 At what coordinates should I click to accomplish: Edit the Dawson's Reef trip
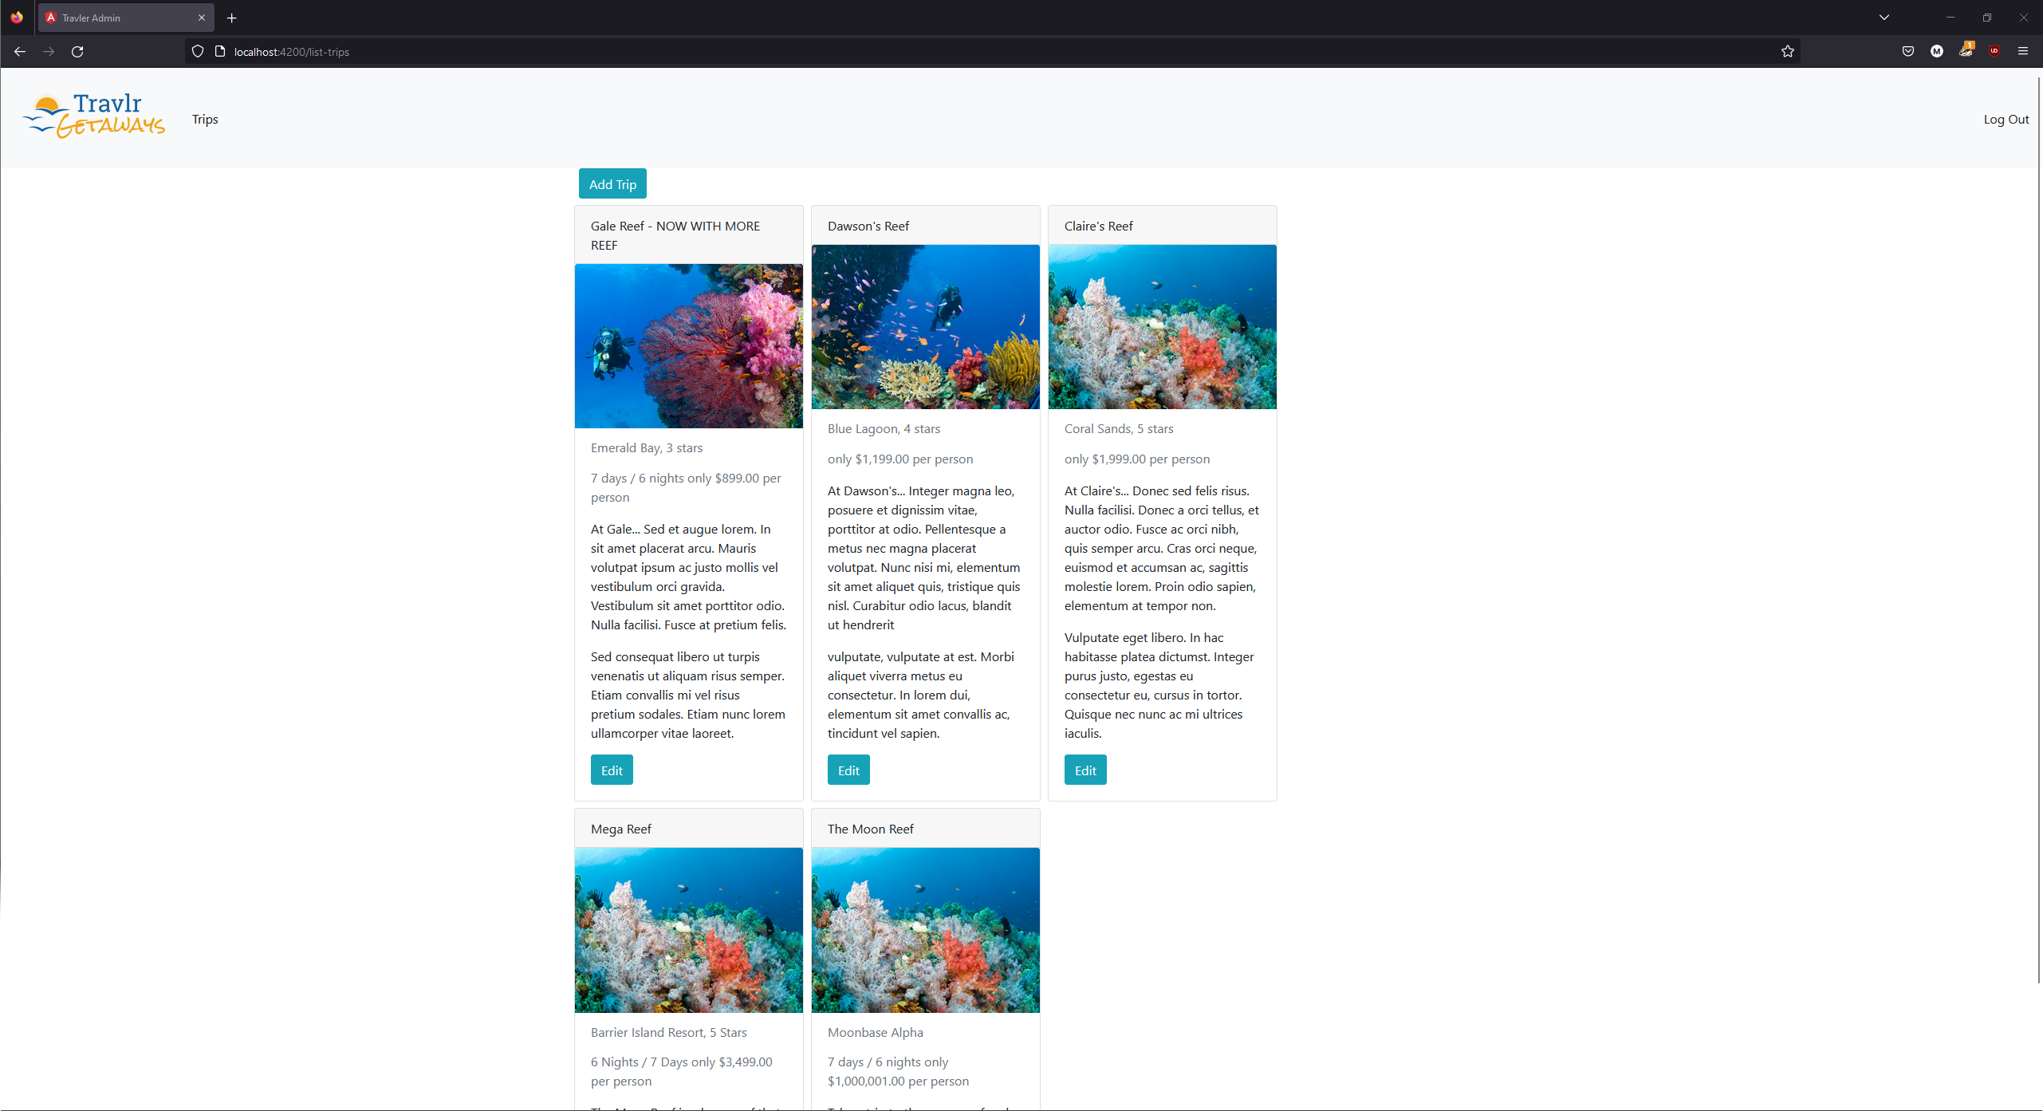click(x=848, y=770)
